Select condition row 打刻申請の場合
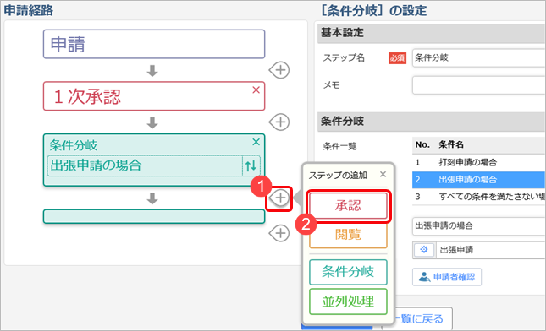 [x=479, y=162]
